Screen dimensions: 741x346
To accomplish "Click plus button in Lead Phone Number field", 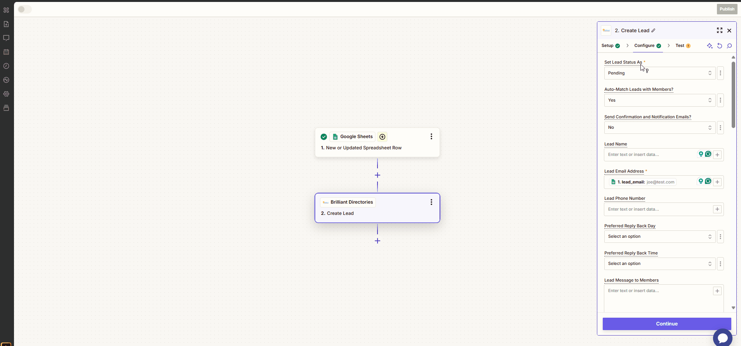I will coord(717,209).
